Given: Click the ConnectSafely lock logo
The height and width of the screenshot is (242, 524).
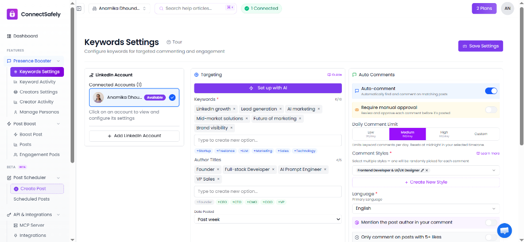Looking at the screenshot, I should tap(12, 14).
